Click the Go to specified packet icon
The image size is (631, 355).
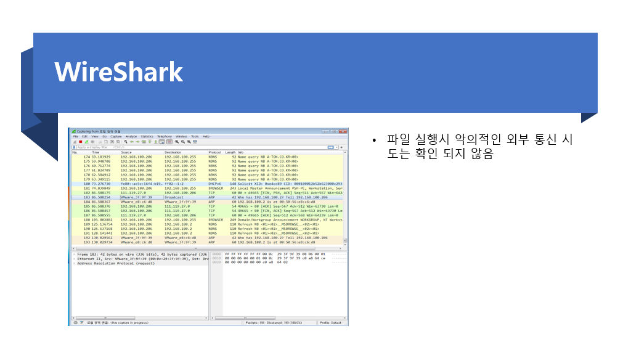click(x=144, y=142)
